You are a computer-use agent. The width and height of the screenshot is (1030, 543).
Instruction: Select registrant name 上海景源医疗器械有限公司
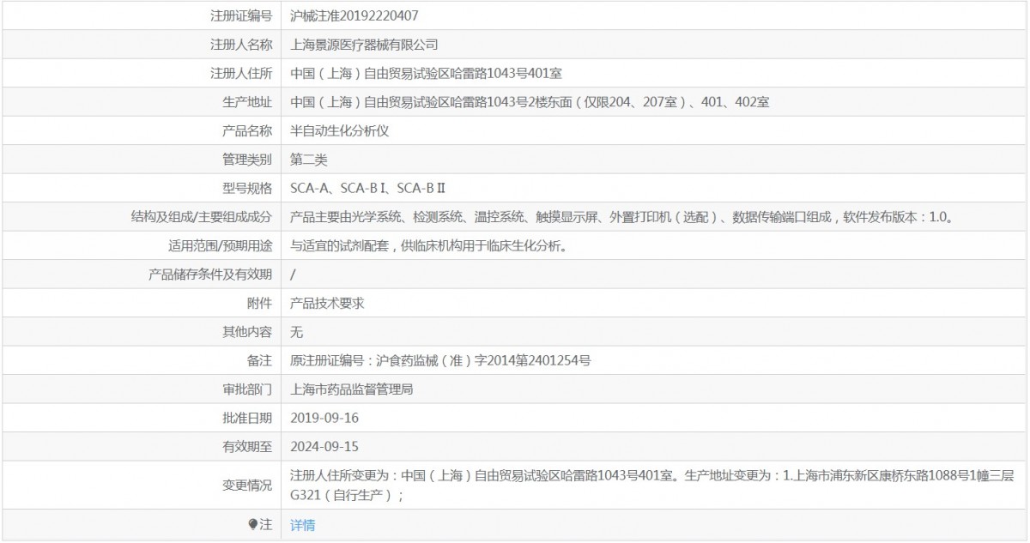[x=364, y=45]
